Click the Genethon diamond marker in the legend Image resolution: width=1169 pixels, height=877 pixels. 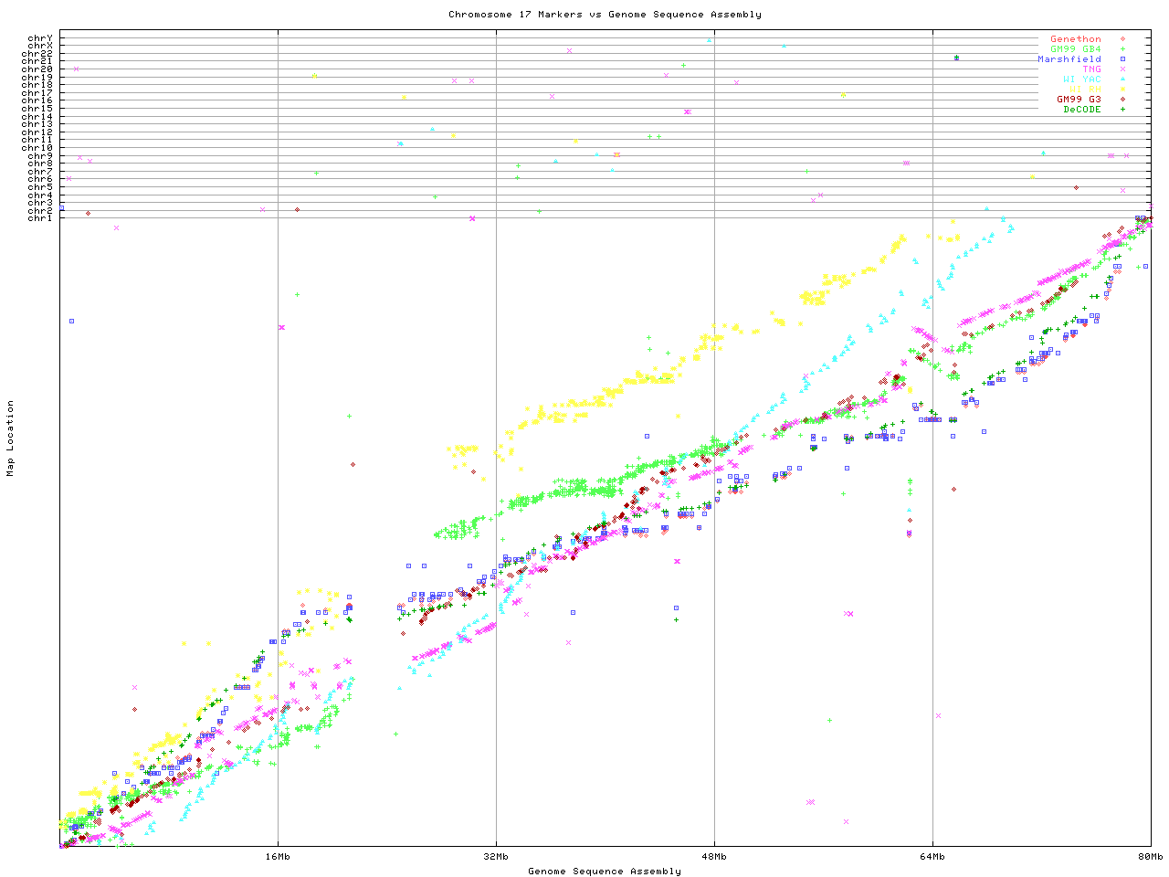pyautogui.click(x=1122, y=39)
